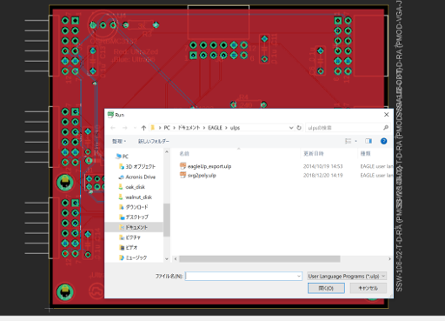This screenshot has width=445, height=321.
Task: Open the ビデオ folder
Action: point(129,248)
